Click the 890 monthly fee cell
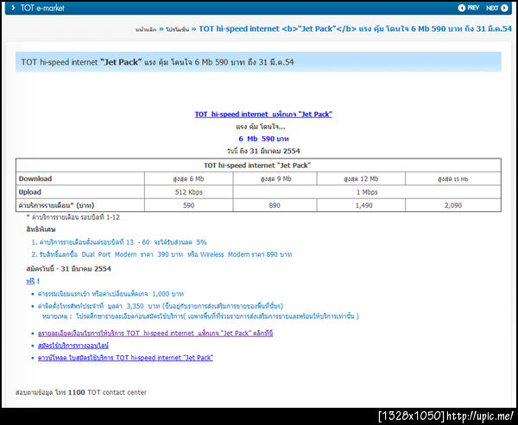 click(275, 205)
